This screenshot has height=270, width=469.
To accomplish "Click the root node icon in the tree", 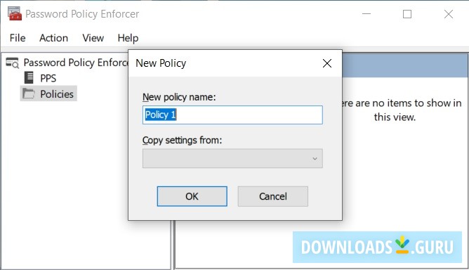I will click(13, 63).
